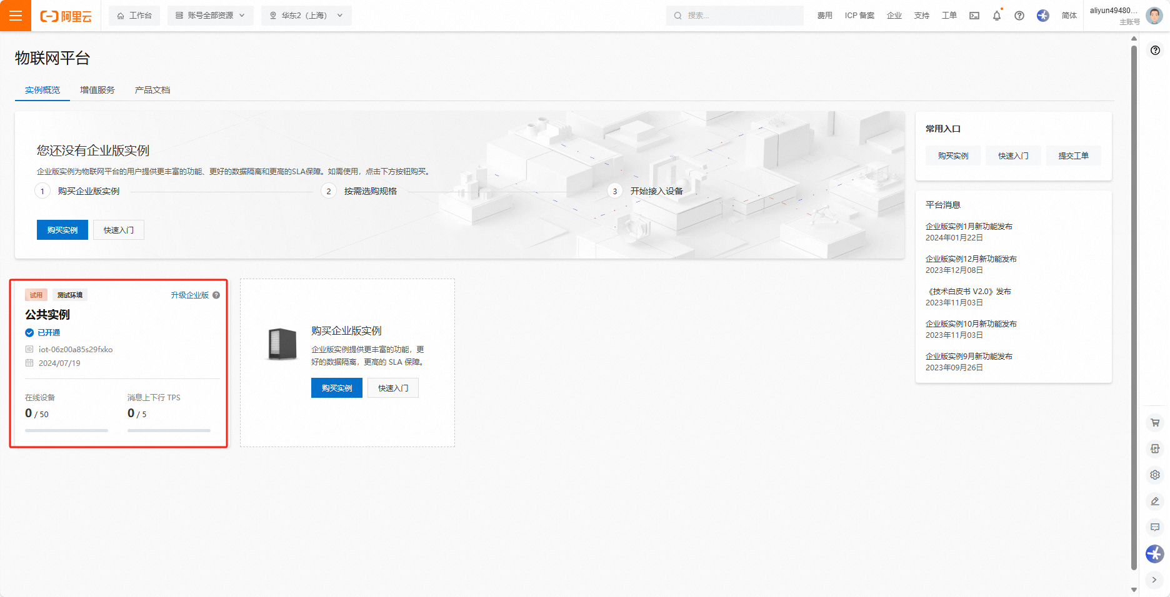Viewport: 1170px width, 597px height.
Task: Open the notification bell
Action: tap(997, 16)
